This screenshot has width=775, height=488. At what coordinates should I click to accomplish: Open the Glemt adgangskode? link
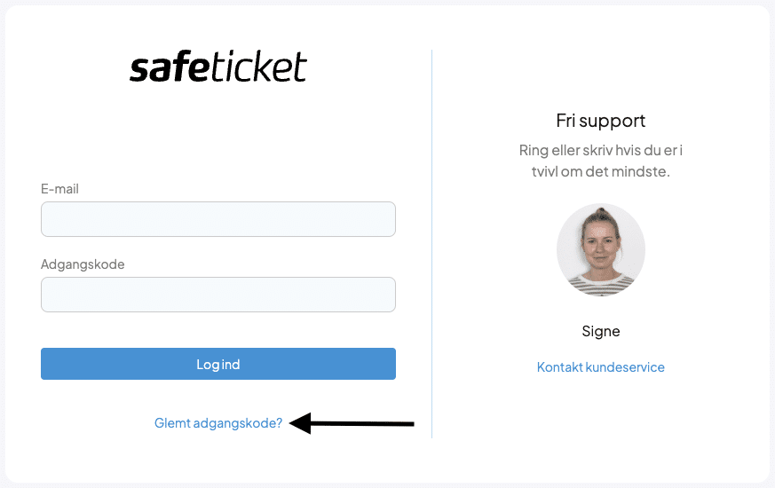point(218,423)
